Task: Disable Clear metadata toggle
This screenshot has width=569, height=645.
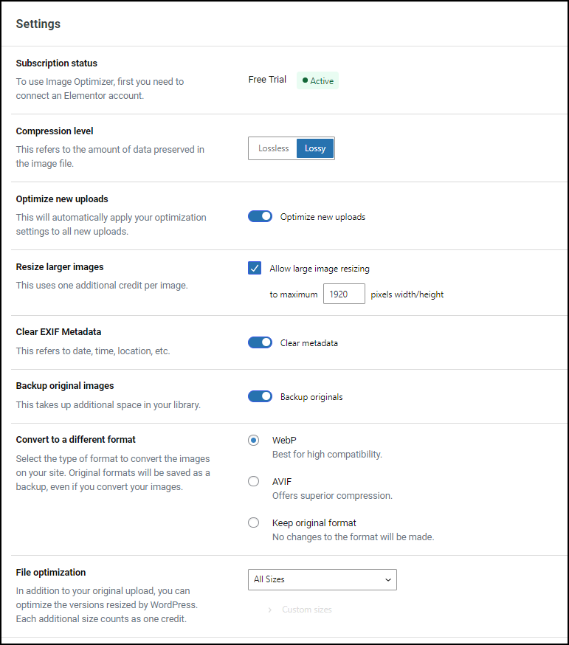Action: click(x=260, y=342)
